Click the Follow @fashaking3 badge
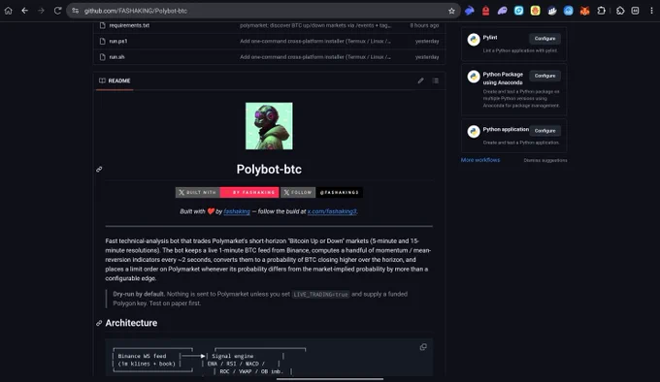Screen dimensions: 660x382 coord(321,193)
